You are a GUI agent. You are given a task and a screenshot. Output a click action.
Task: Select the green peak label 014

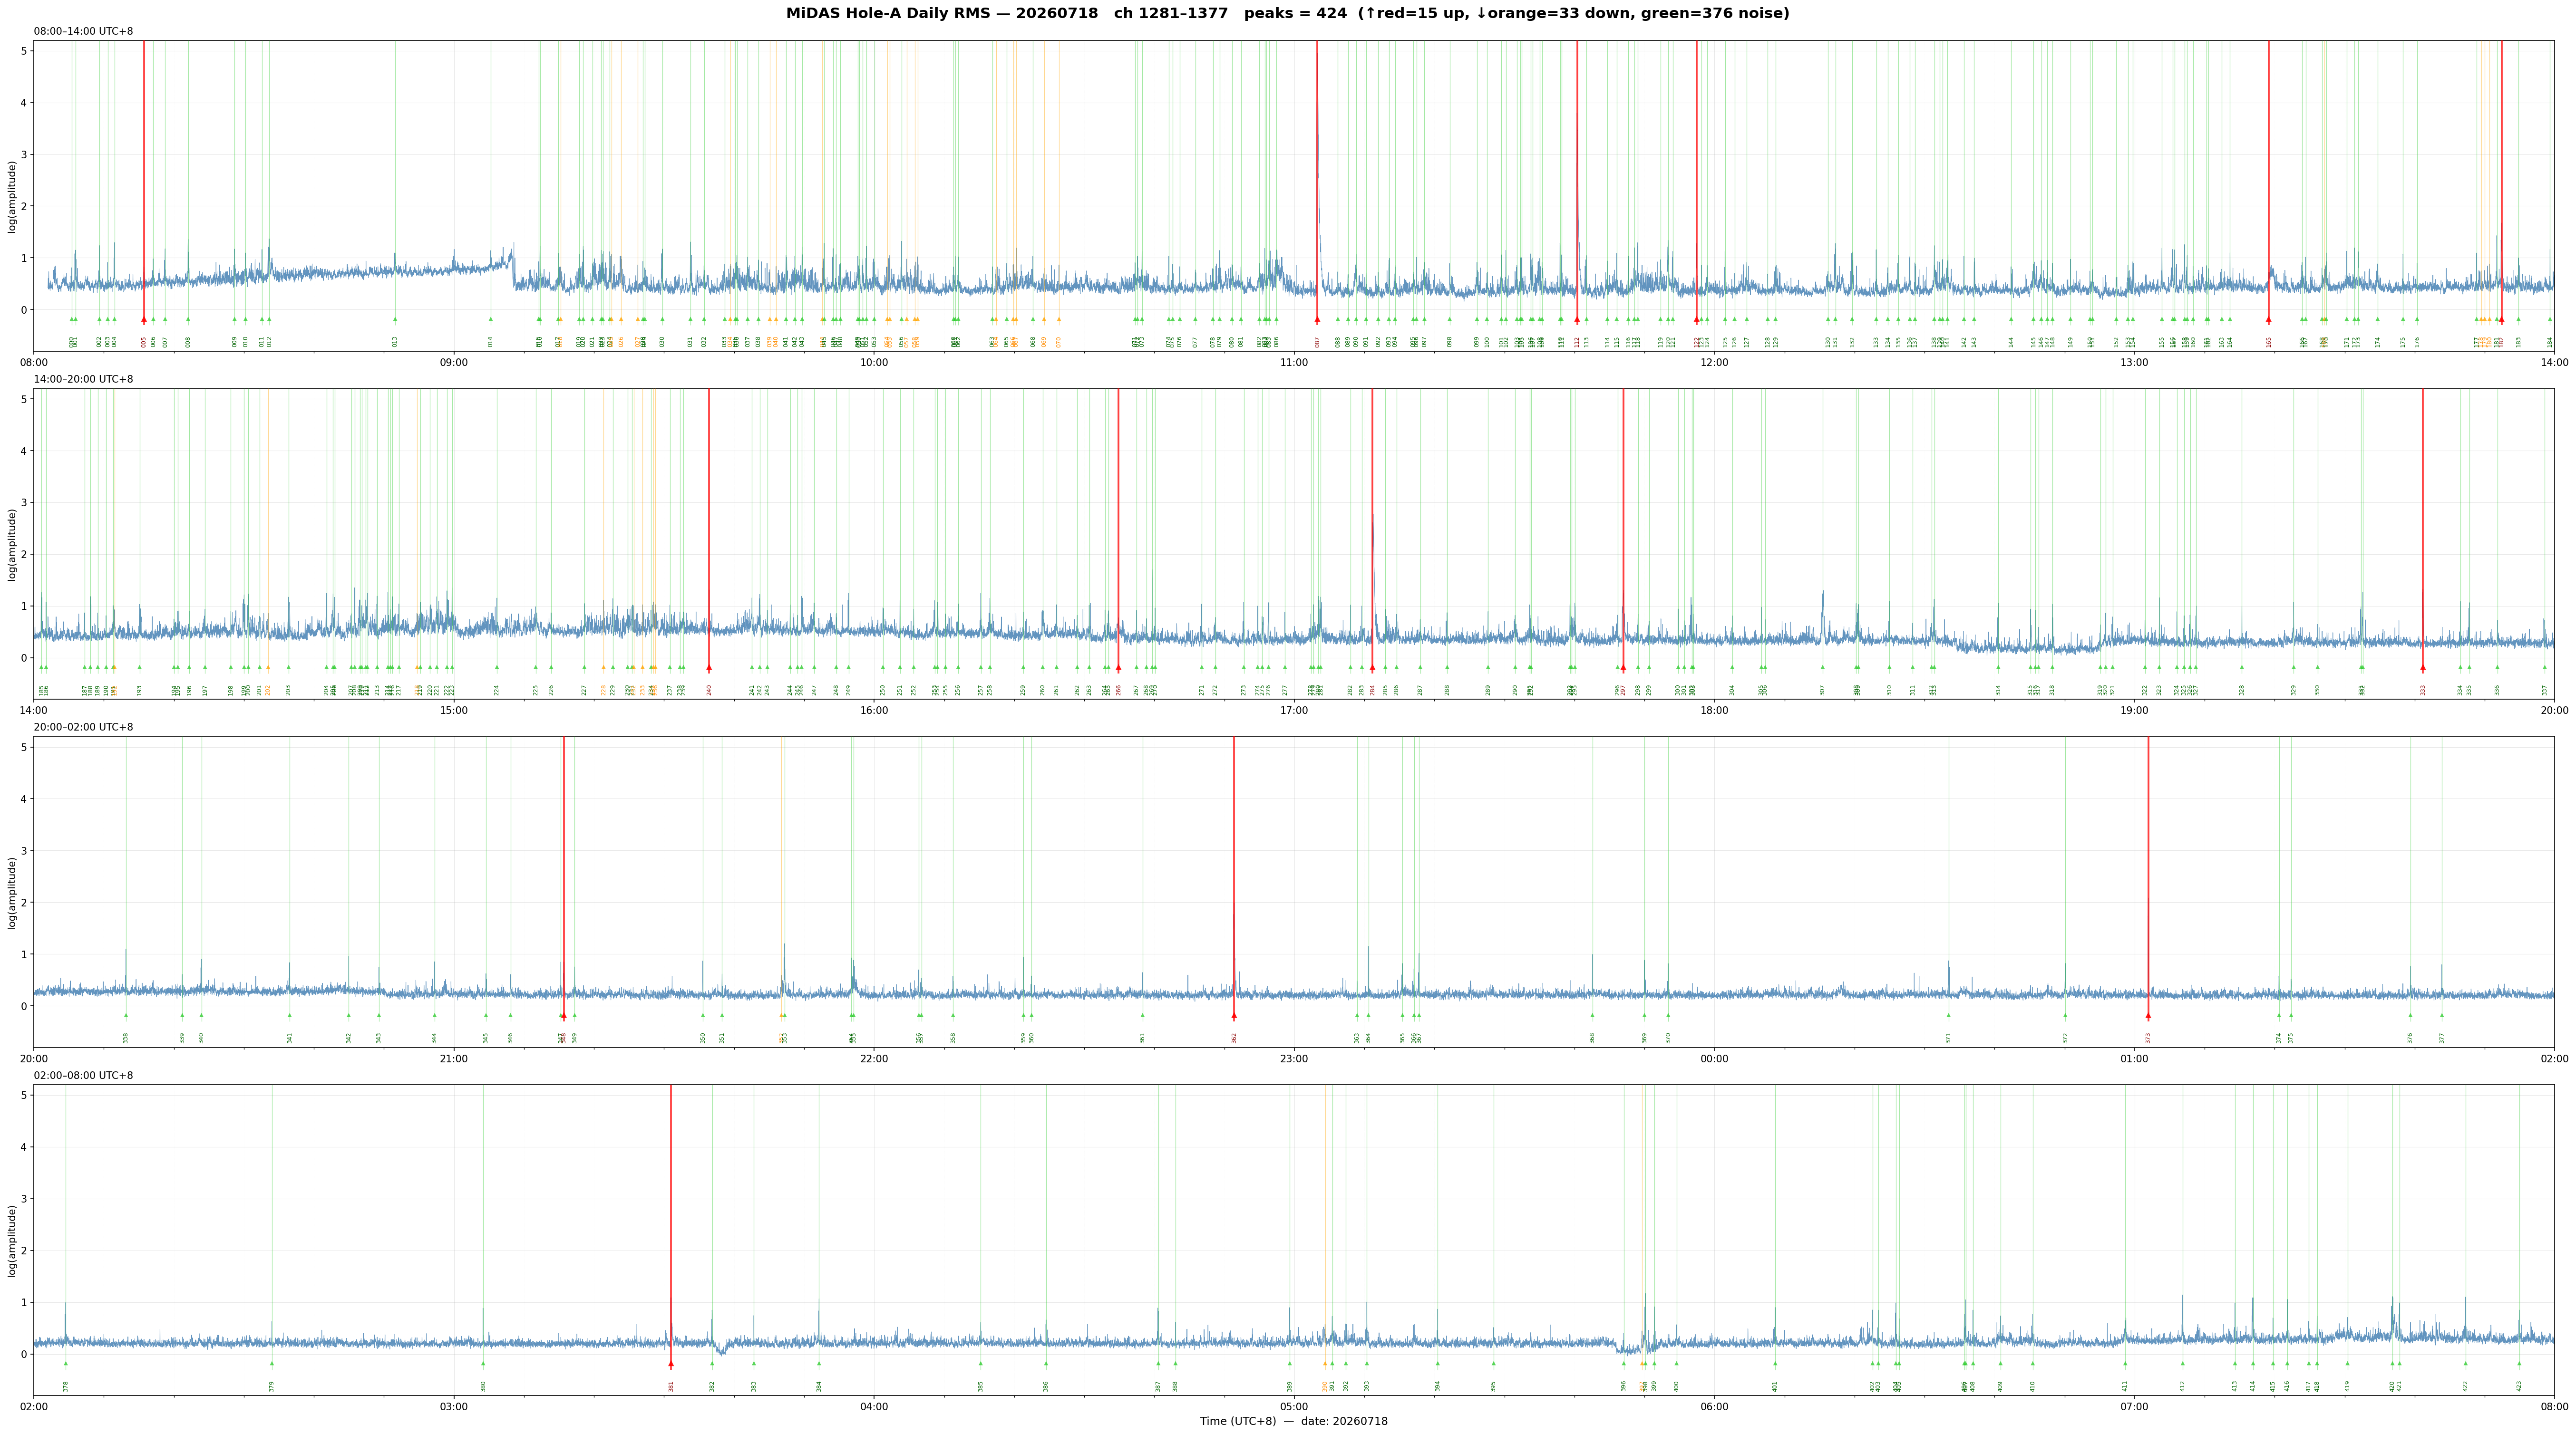tap(491, 342)
